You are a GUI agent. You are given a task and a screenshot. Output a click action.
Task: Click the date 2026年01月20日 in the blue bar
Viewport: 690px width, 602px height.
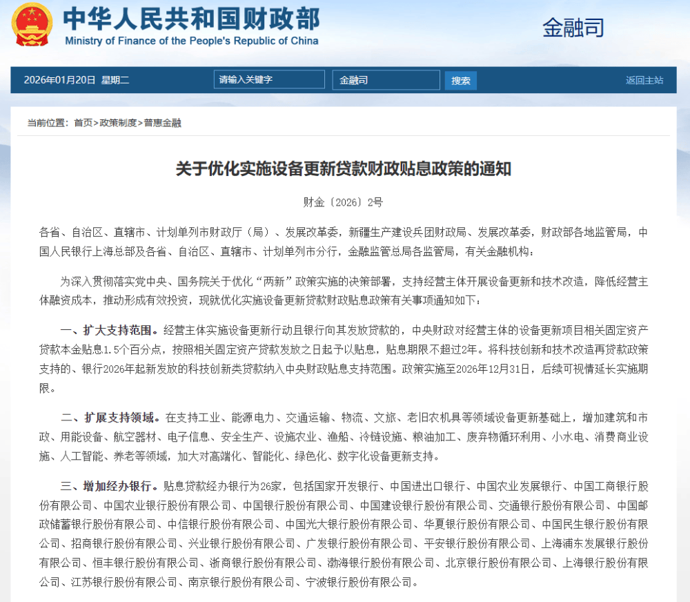59,80
